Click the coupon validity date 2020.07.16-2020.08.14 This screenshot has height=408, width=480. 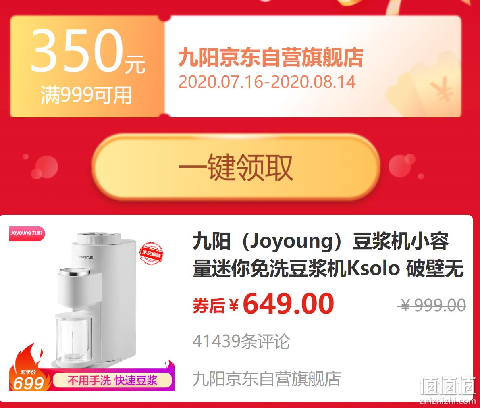click(267, 82)
